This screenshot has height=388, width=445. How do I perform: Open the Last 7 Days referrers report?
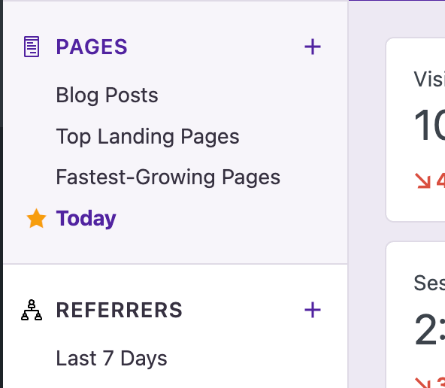tap(111, 358)
